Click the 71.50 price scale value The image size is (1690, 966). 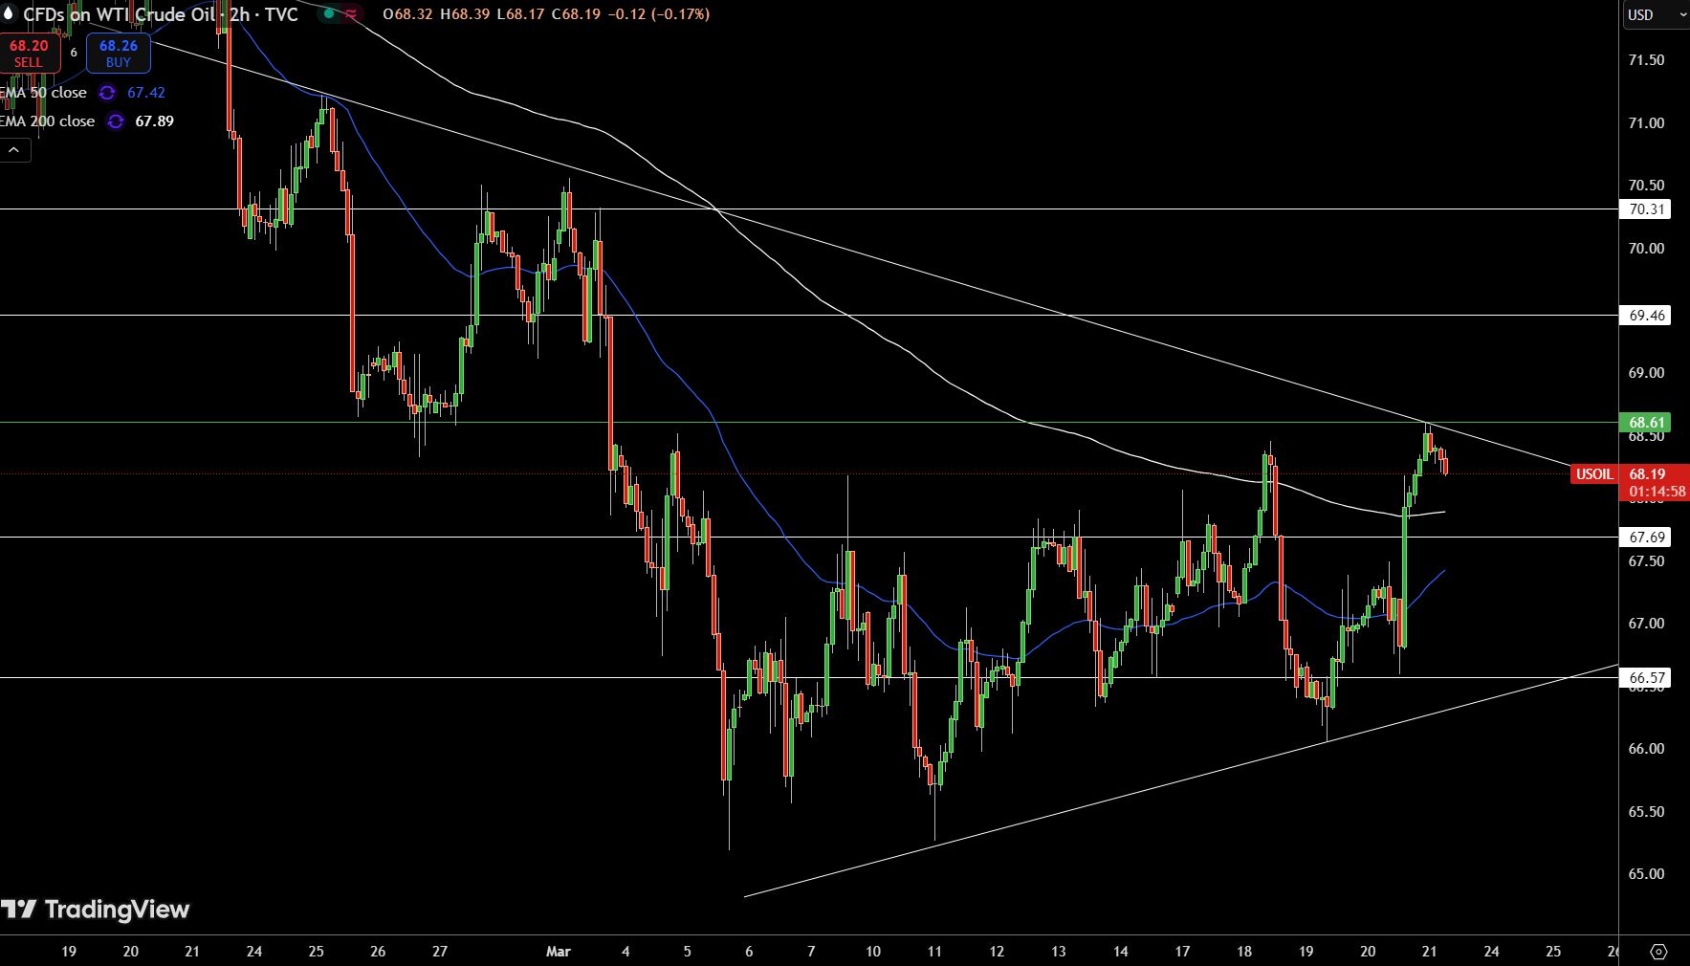[x=1646, y=60]
